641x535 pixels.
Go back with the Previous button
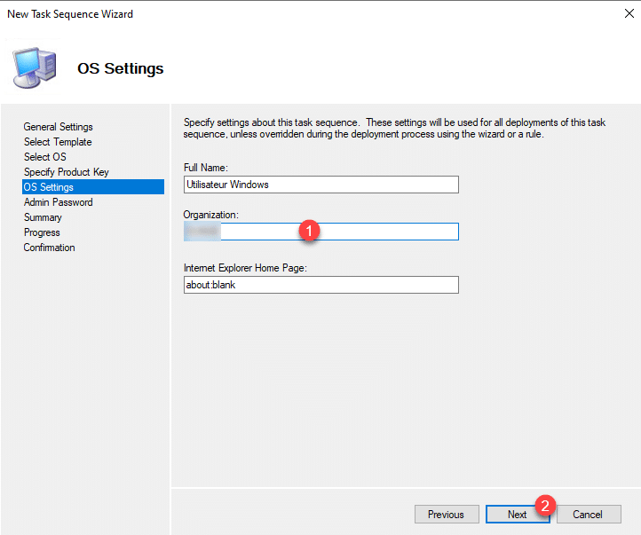(446, 515)
